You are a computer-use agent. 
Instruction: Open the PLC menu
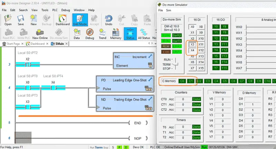(55, 10)
